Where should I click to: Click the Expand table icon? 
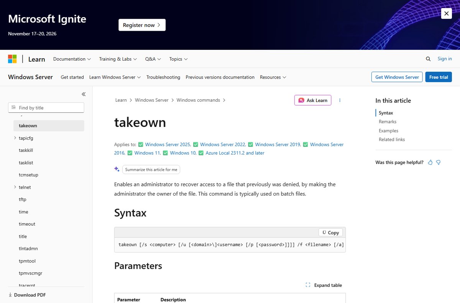pos(308,285)
